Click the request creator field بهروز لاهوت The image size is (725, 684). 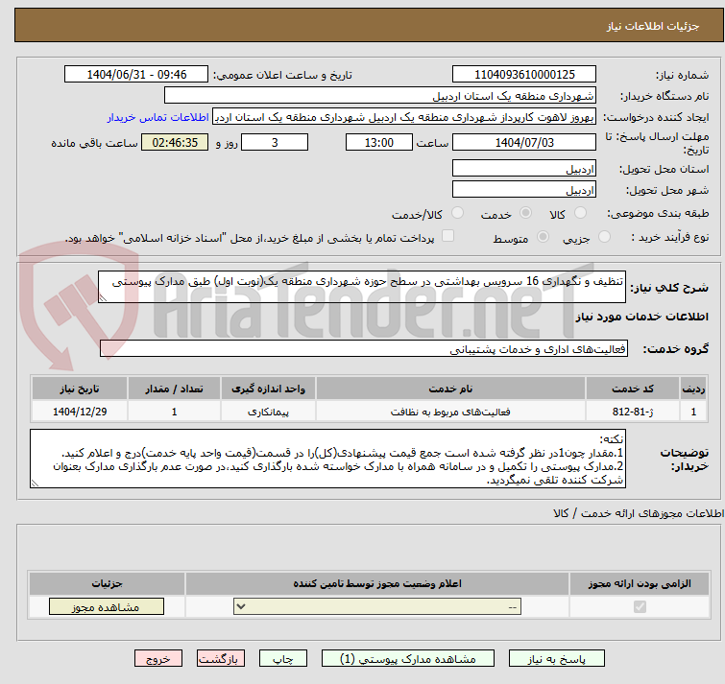pos(404,117)
